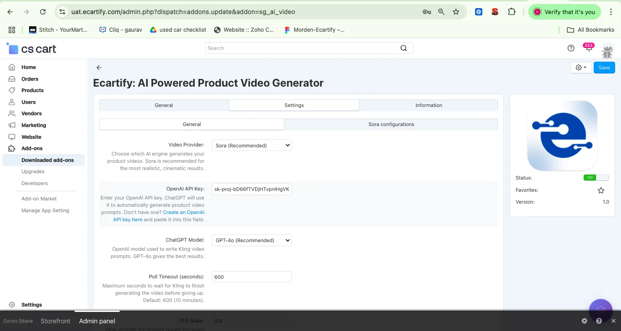The image size is (621, 331).
Task: Click the address bar URL
Action: (x=183, y=12)
